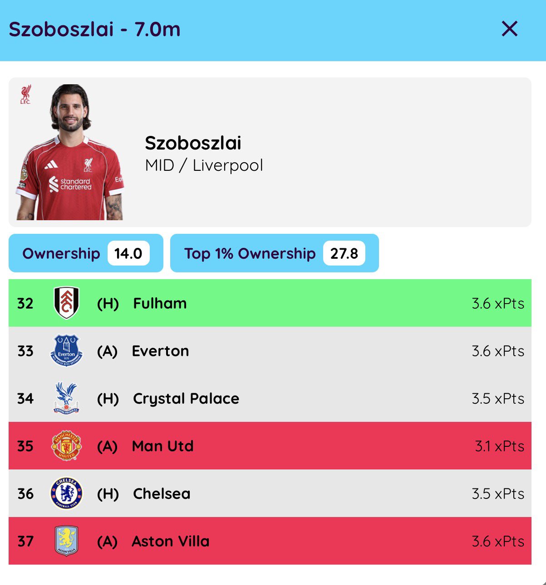Close the Szoboszlai player popup
Viewport: 546px width, 585px height.
tap(509, 29)
